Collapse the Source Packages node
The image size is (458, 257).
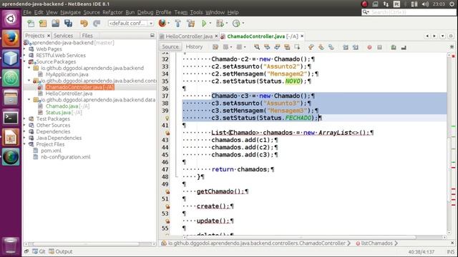click(x=25, y=62)
